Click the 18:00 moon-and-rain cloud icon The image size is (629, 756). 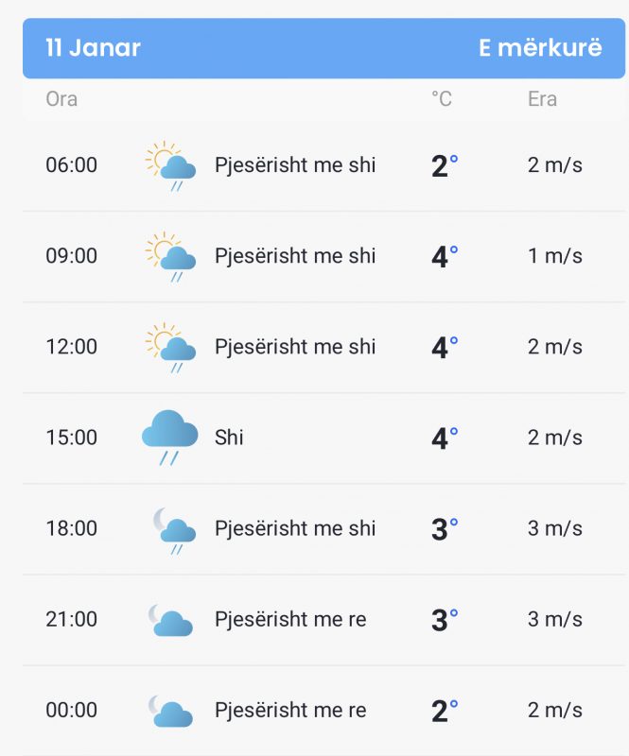coord(174,531)
